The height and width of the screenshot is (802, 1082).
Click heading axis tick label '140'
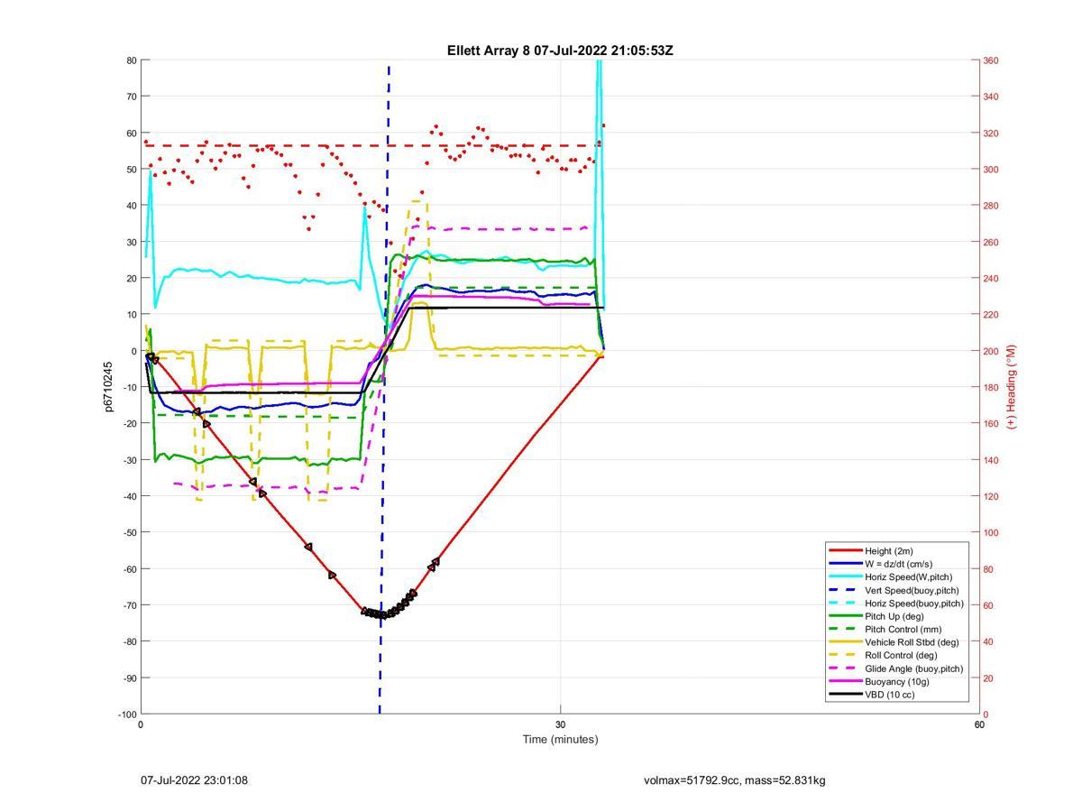tap(991, 460)
